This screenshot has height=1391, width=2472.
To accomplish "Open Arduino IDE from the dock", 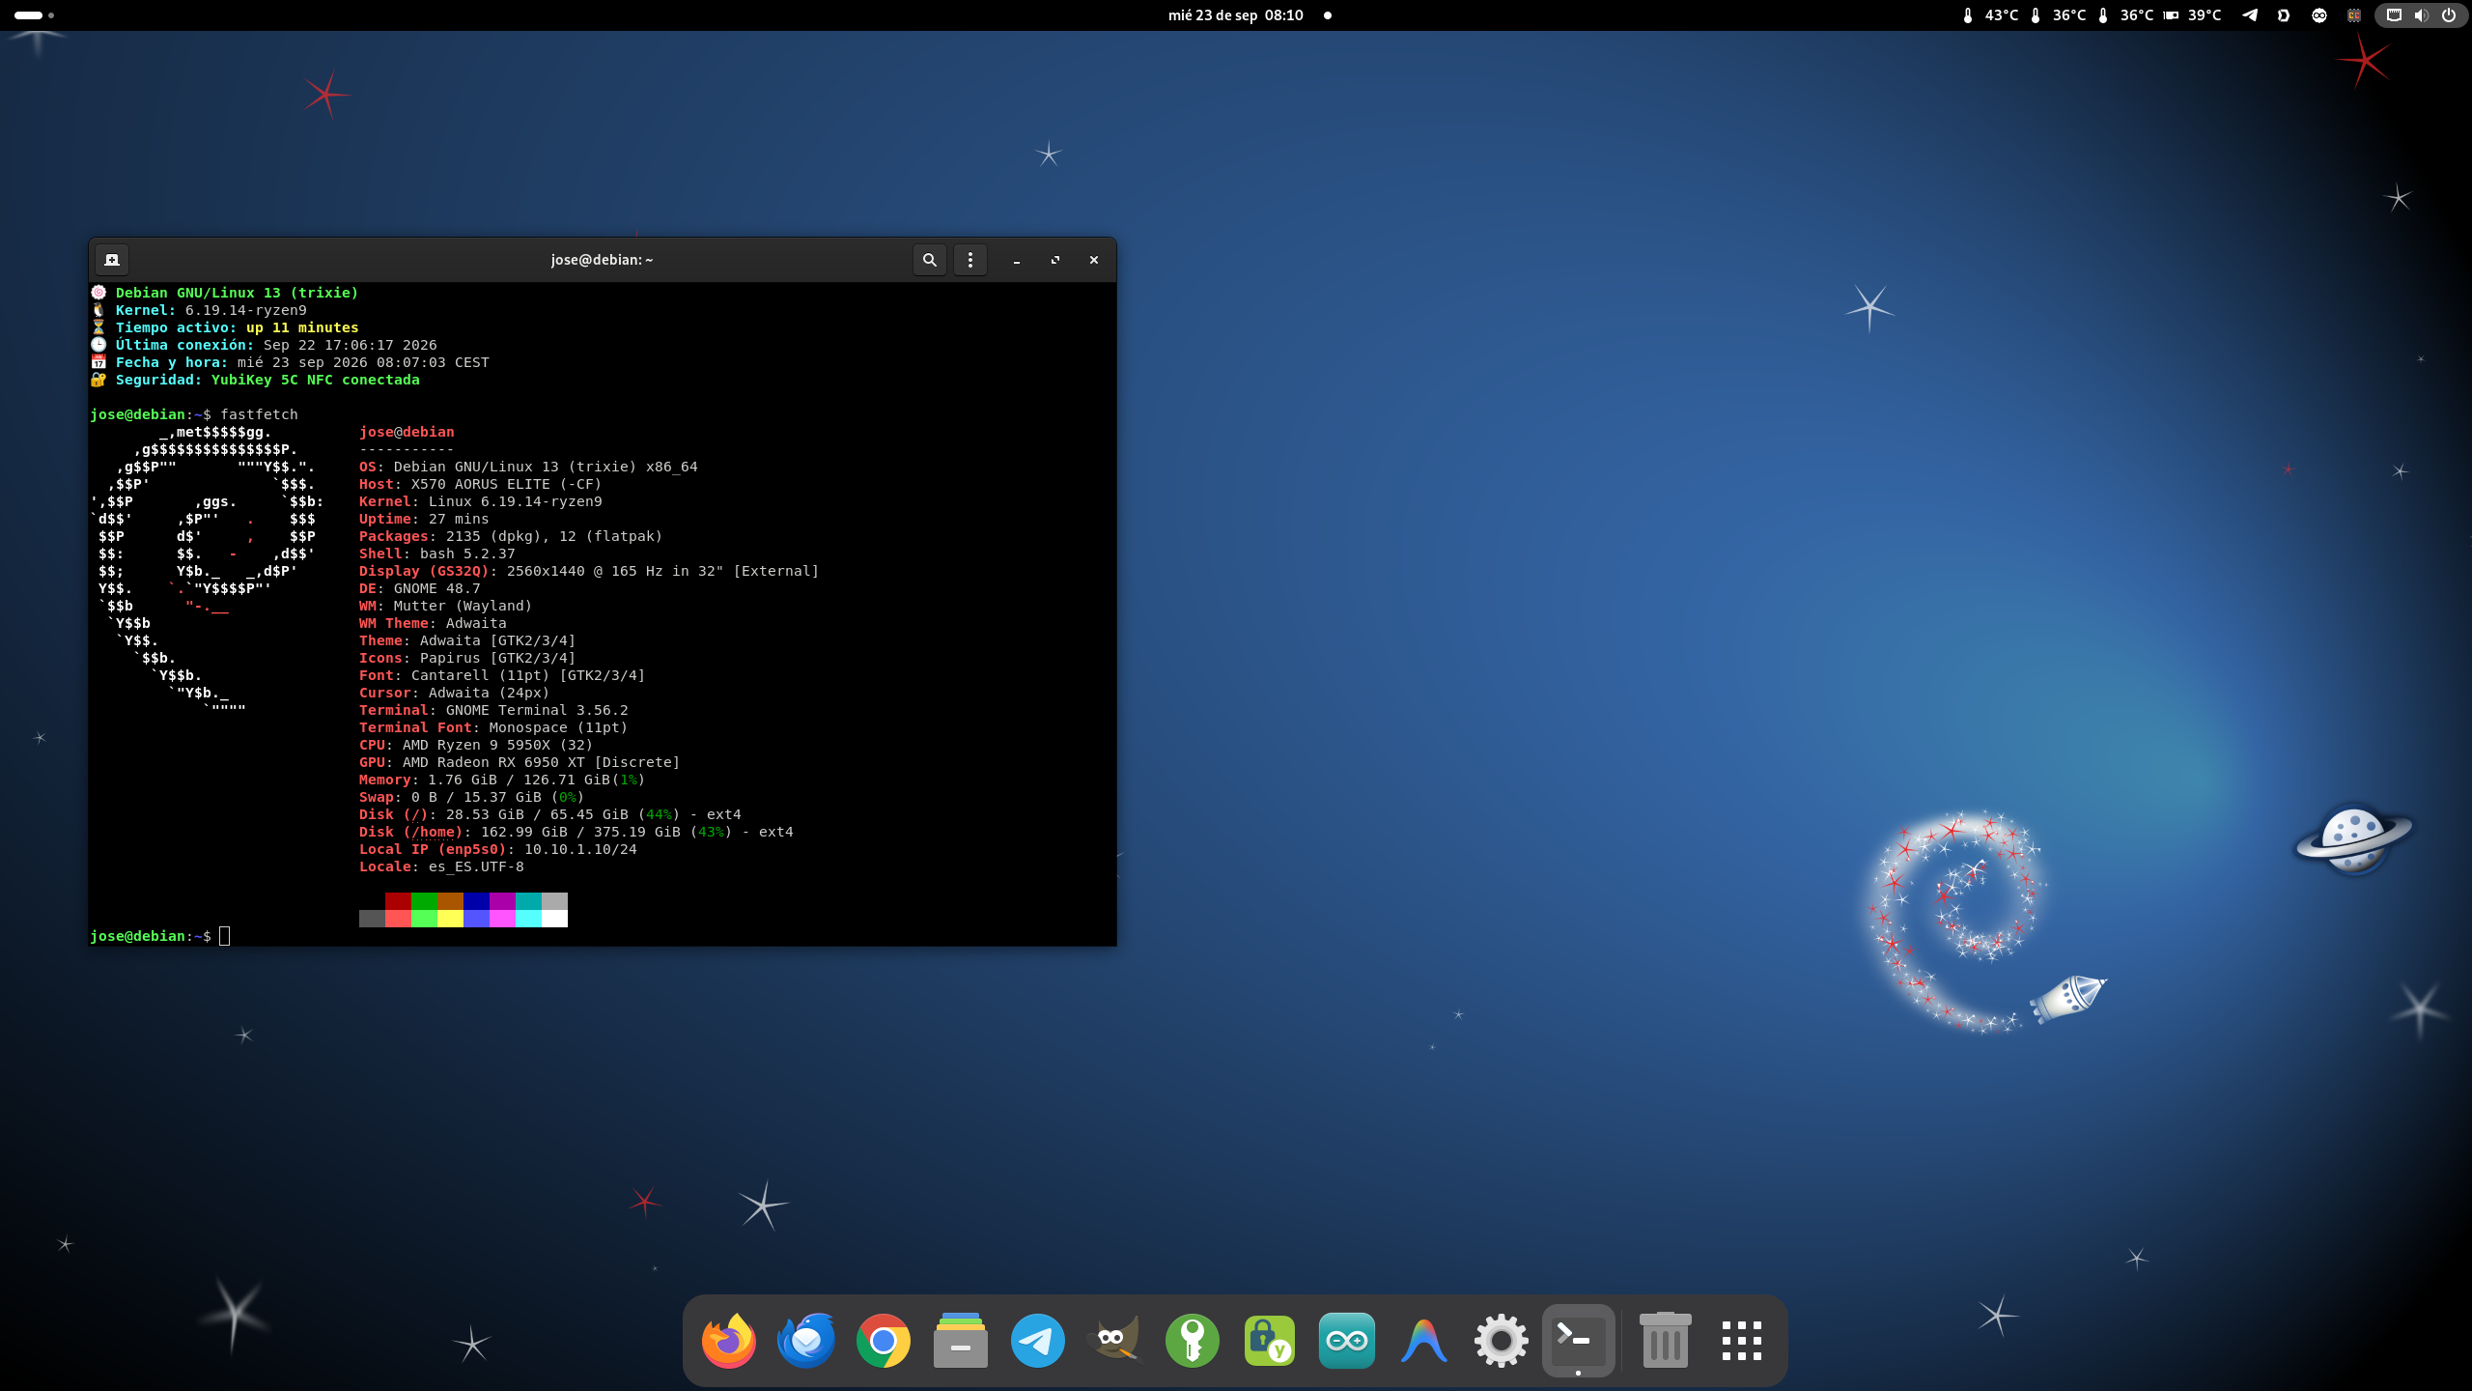I will coord(1346,1341).
